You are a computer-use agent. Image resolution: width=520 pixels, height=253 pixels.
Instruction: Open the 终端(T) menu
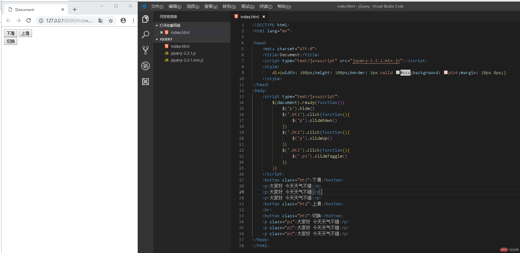(266, 6)
